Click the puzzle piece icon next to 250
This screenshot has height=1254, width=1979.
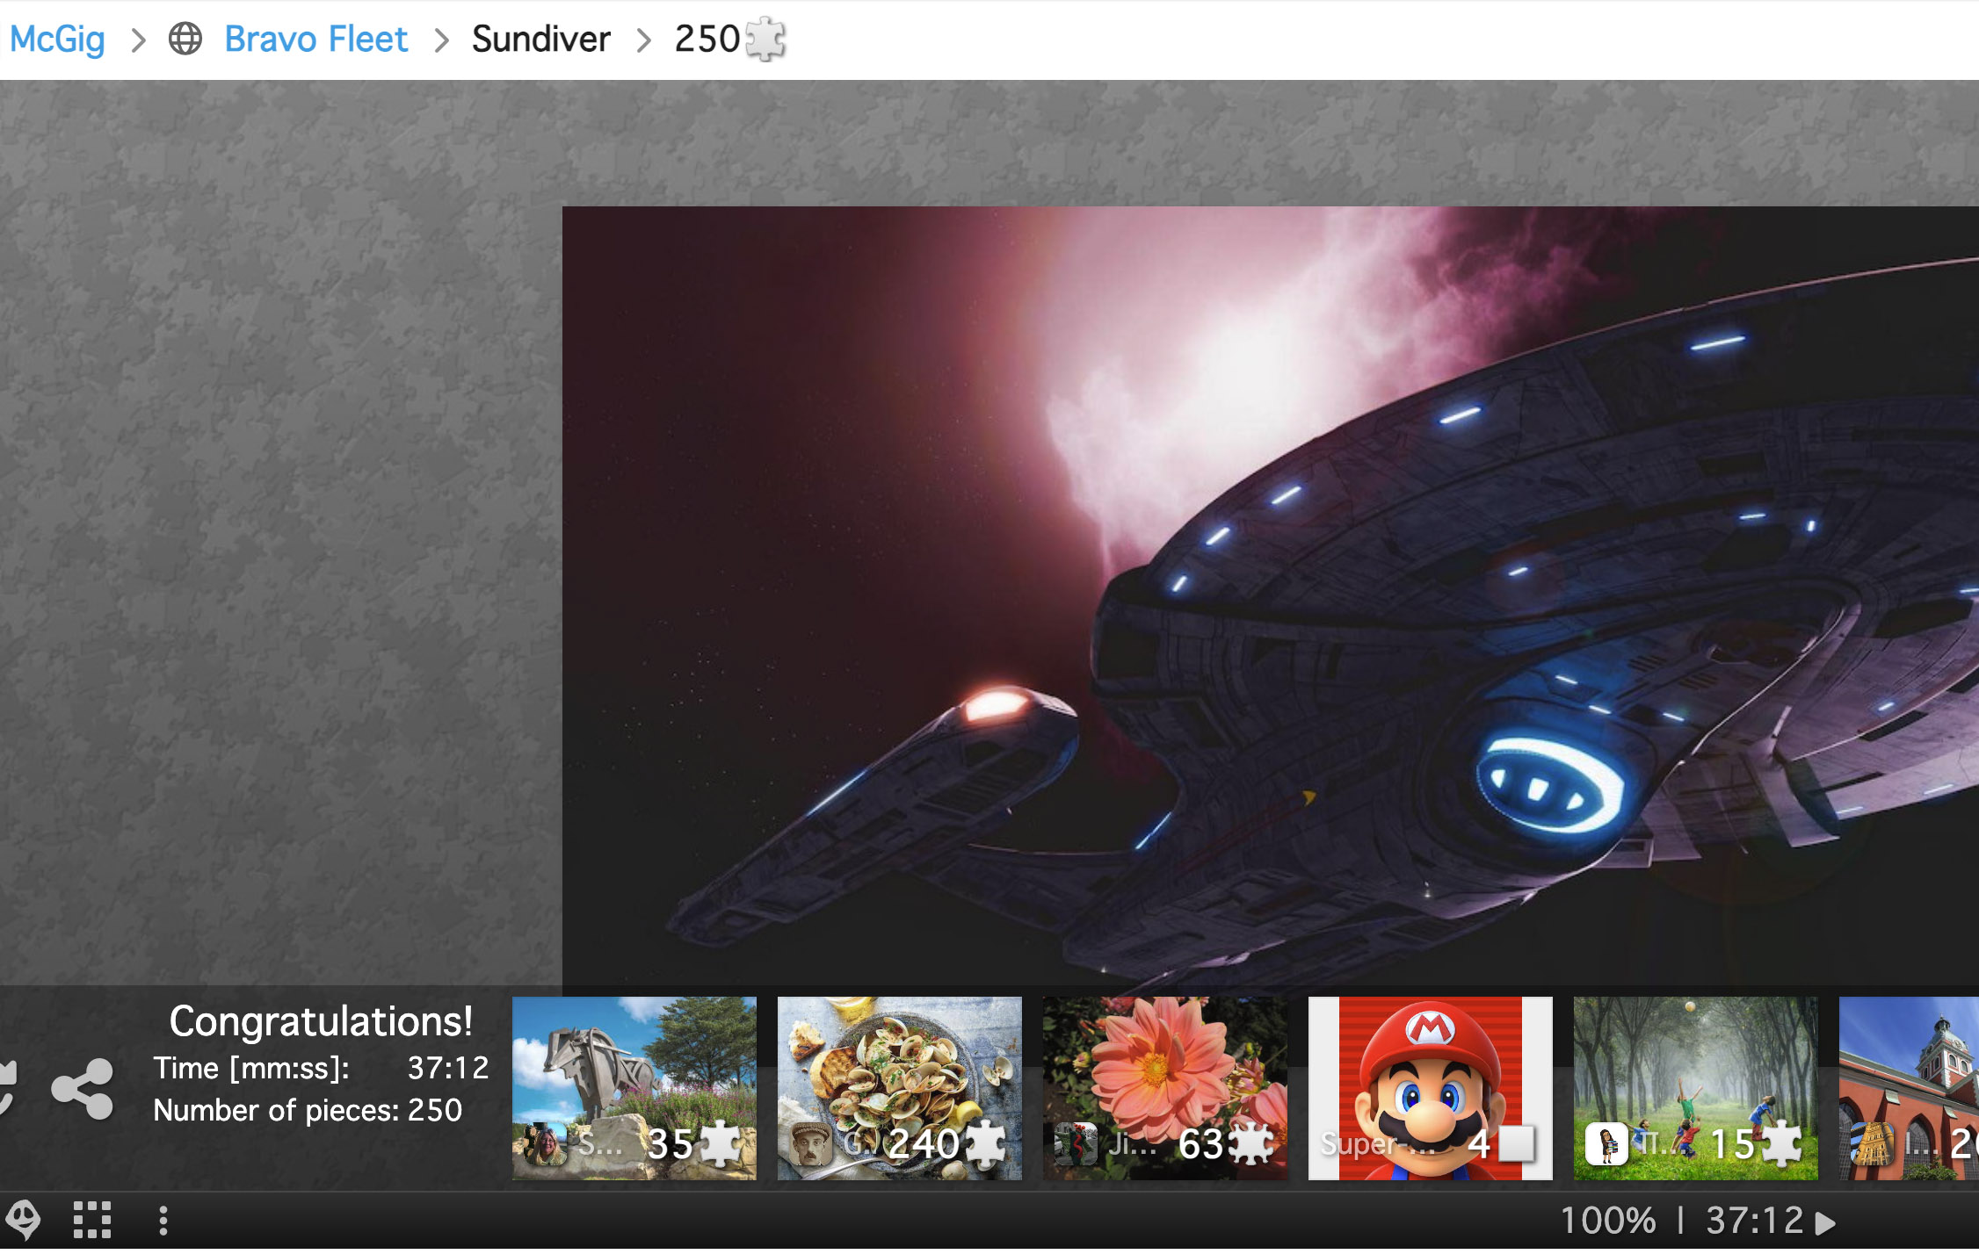[765, 40]
